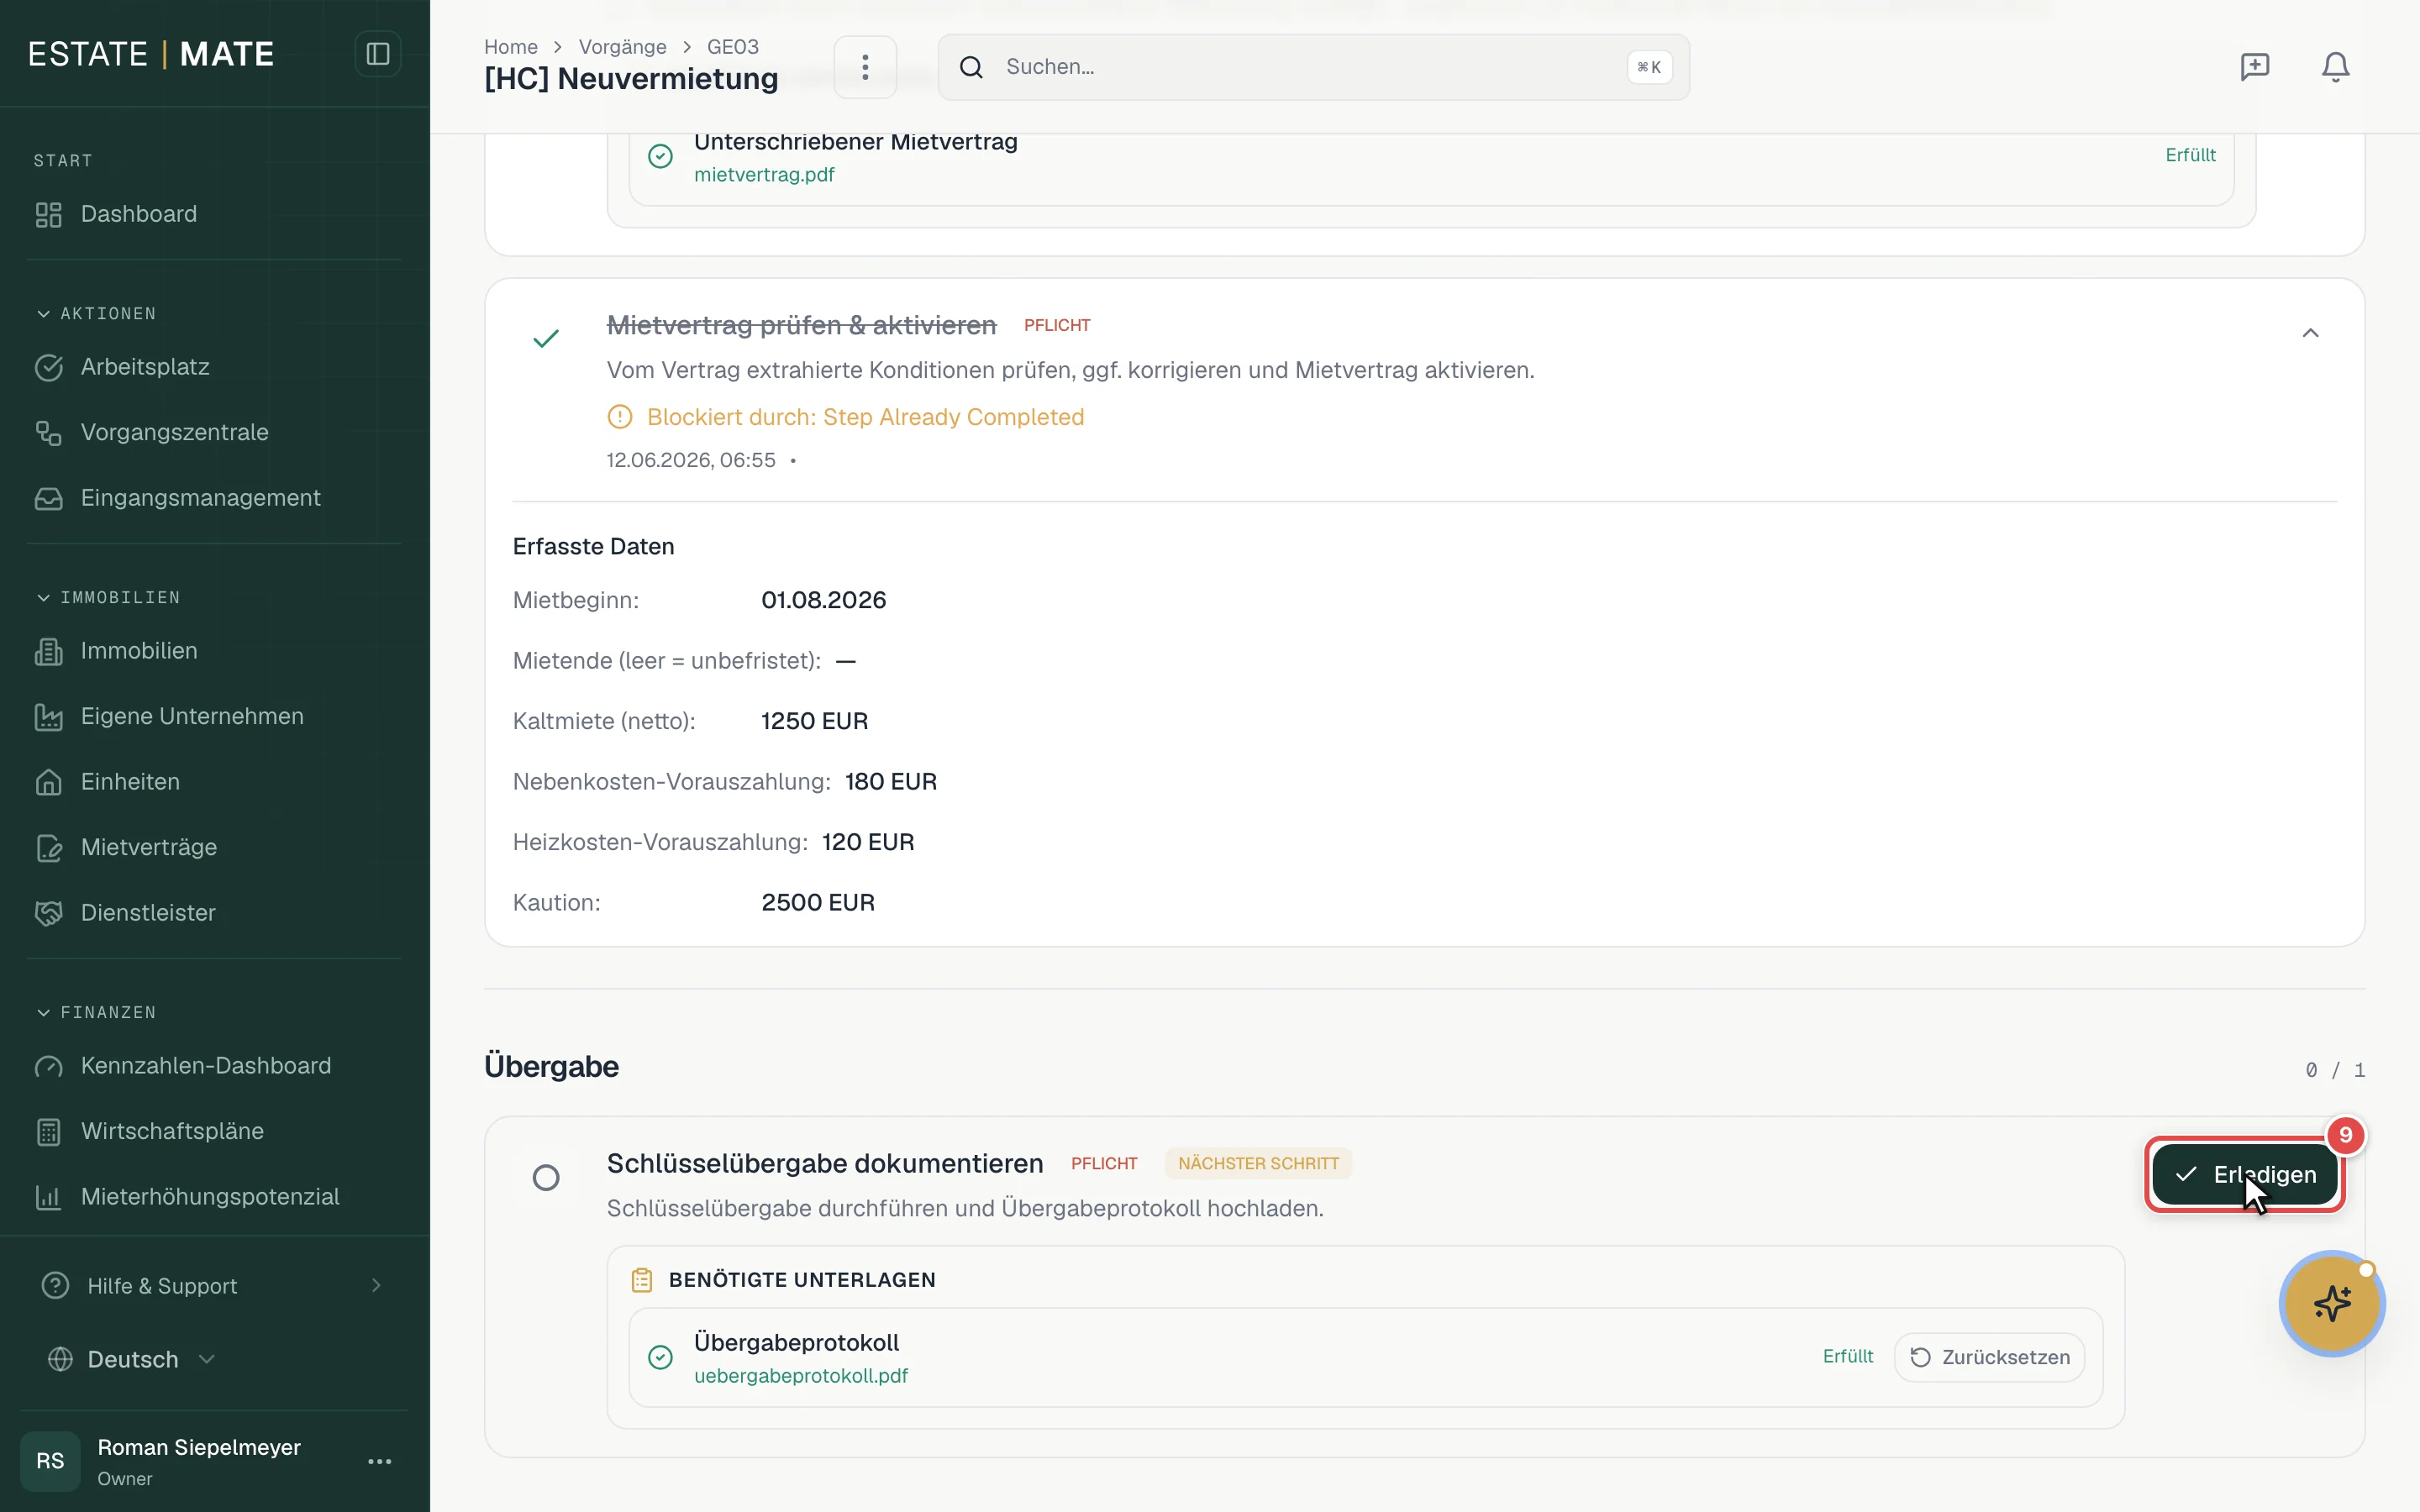Image resolution: width=2420 pixels, height=1512 pixels.
Task: Open the uebergabeprotokoll.pdf link
Action: [x=801, y=1376]
